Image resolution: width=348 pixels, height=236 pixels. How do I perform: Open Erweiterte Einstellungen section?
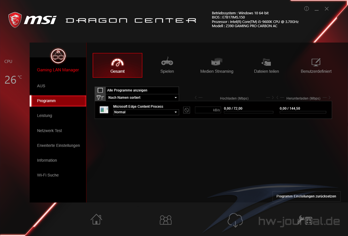pos(58,145)
